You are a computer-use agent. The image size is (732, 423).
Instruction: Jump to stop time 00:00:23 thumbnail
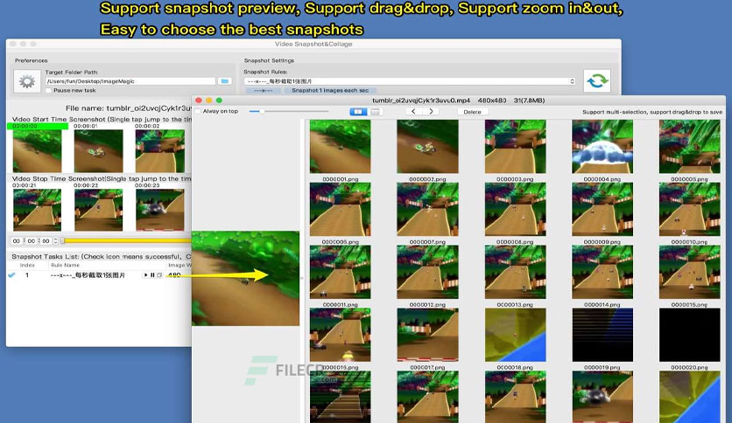(159, 210)
